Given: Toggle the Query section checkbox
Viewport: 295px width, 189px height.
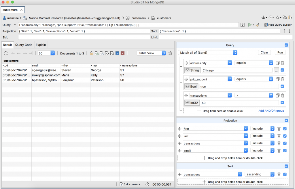Looking at the screenshot, I should pyautogui.click(x=286, y=45).
